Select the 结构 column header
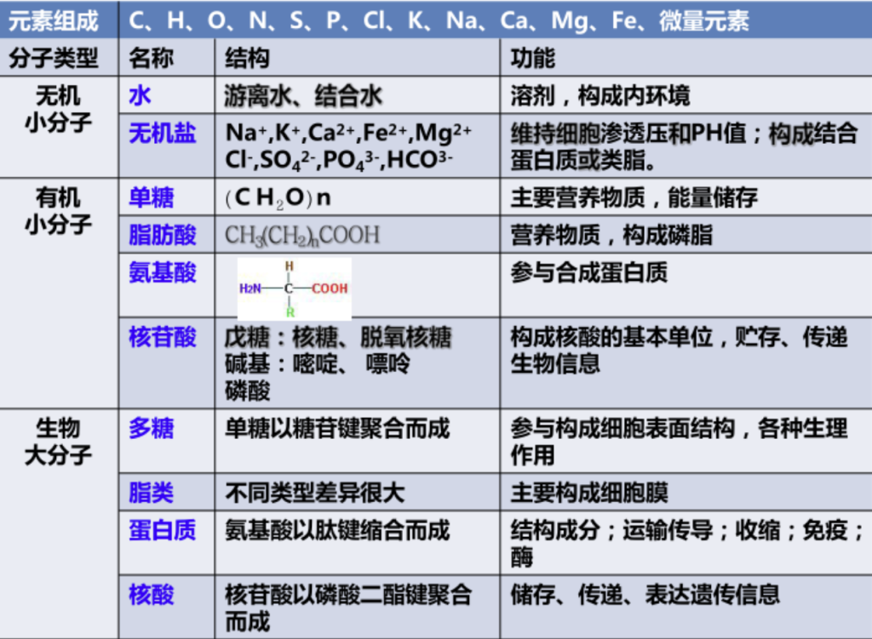The image size is (872, 639). point(247,58)
